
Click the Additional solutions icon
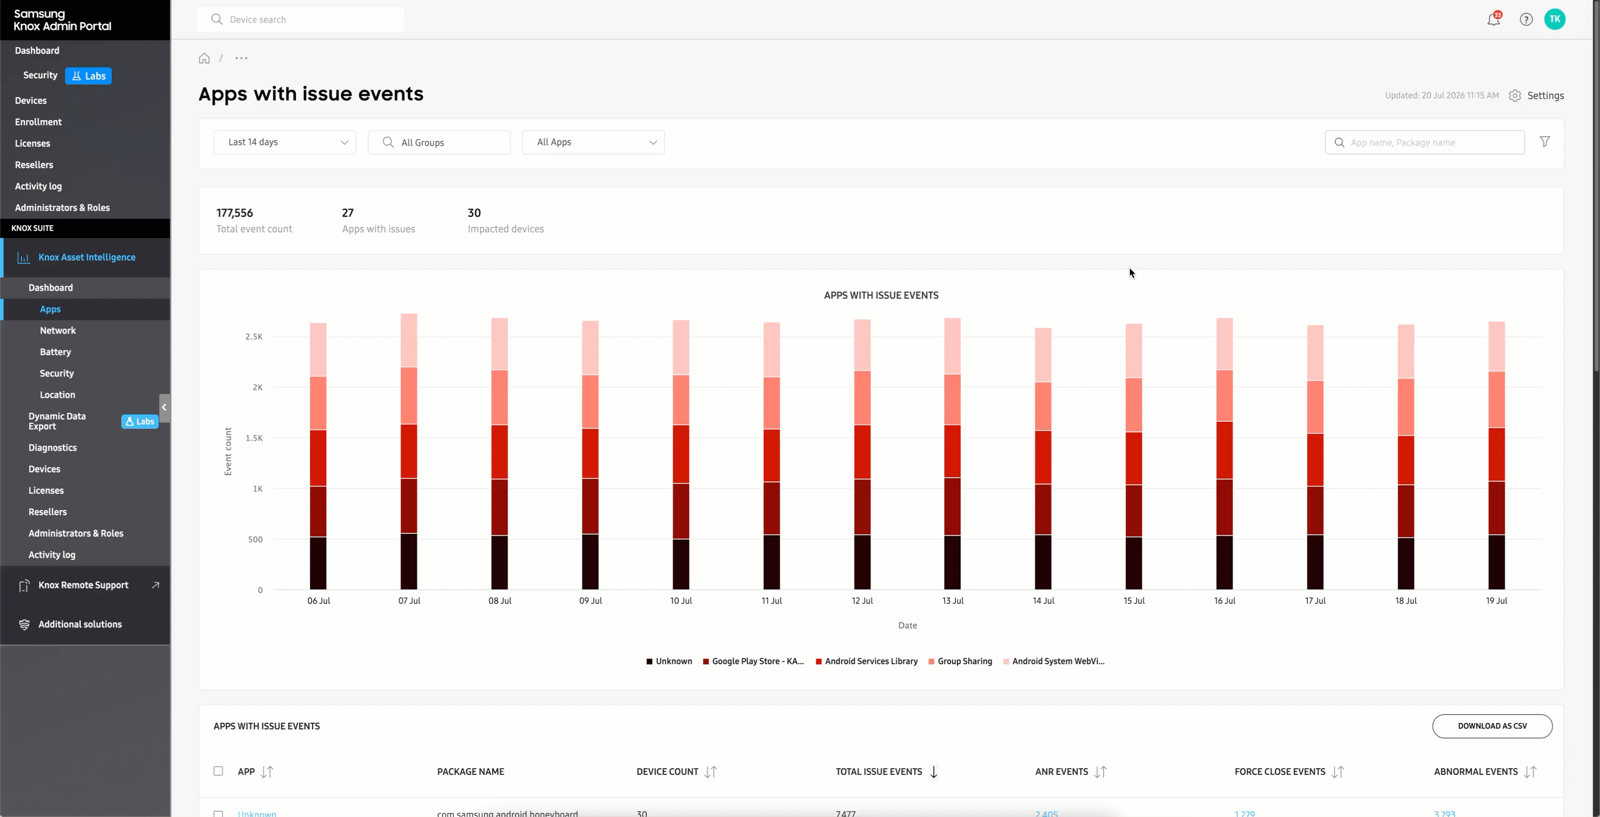[x=24, y=625]
